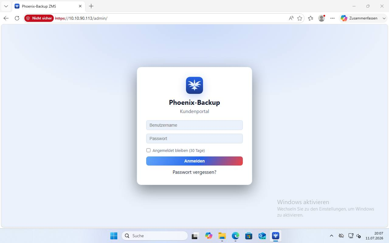Open Outlook (new) taskbar icon
389x243 pixels.
click(x=262, y=236)
